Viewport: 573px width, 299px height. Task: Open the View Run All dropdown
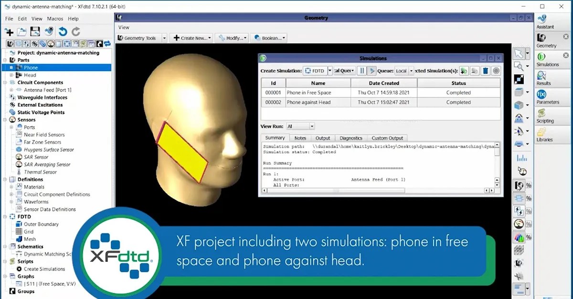coord(300,127)
